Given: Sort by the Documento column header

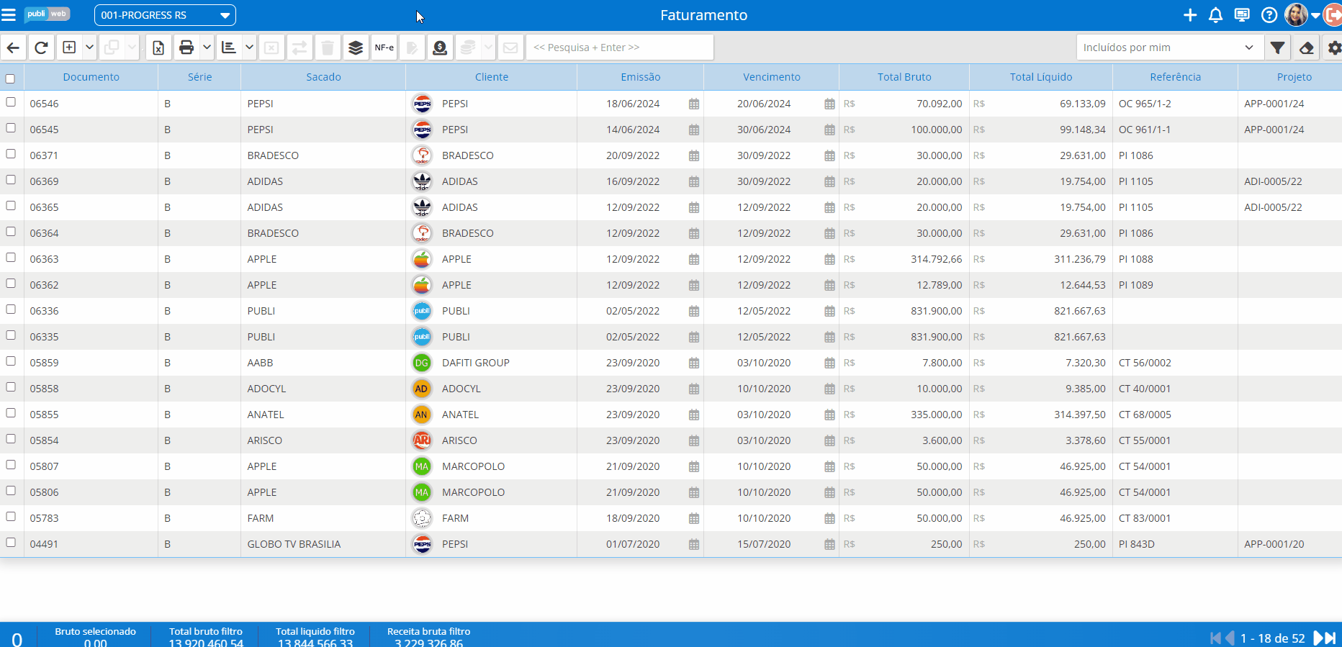Looking at the screenshot, I should 91,77.
